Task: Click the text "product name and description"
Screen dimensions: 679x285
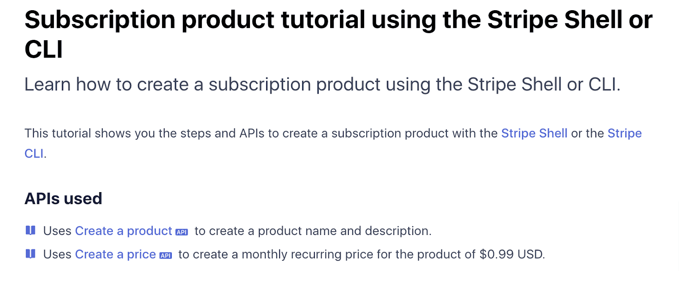Action: [x=344, y=231]
